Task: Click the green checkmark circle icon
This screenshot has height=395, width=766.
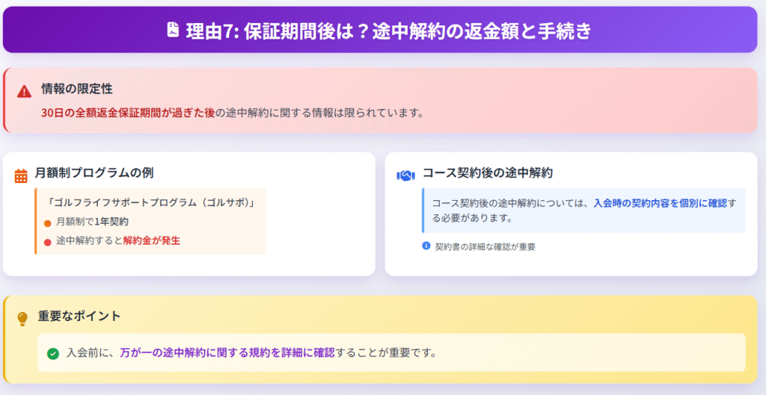Action: (53, 353)
